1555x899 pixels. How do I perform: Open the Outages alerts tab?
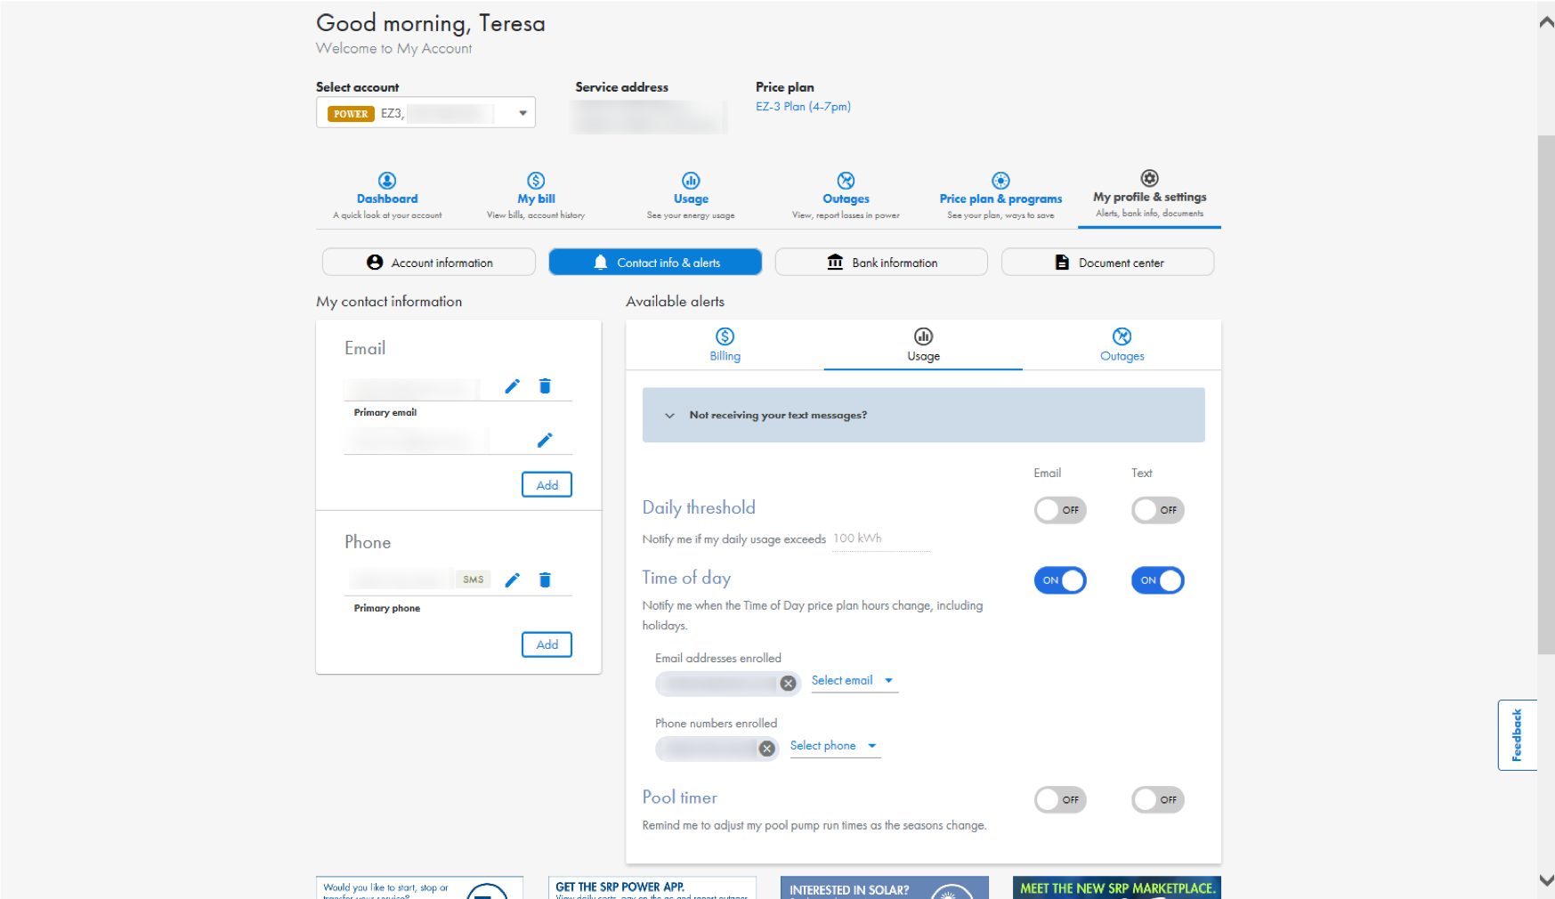1122,345
